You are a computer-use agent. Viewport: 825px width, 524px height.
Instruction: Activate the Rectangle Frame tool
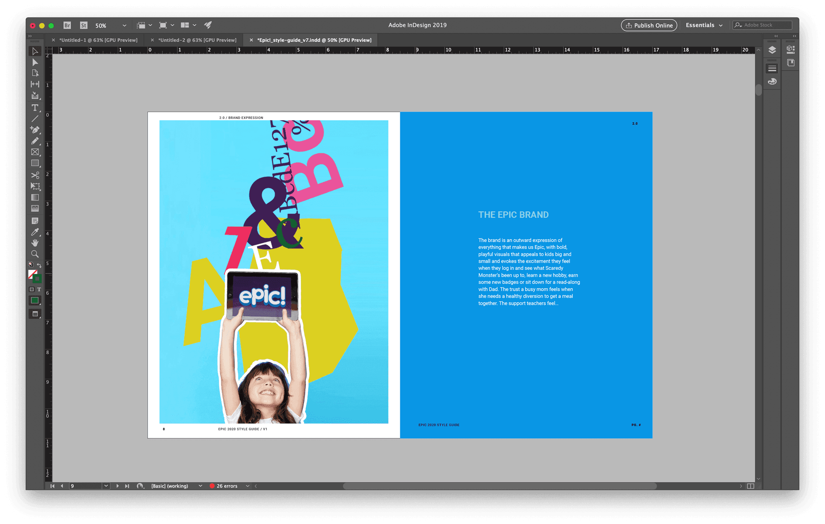click(x=35, y=152)
